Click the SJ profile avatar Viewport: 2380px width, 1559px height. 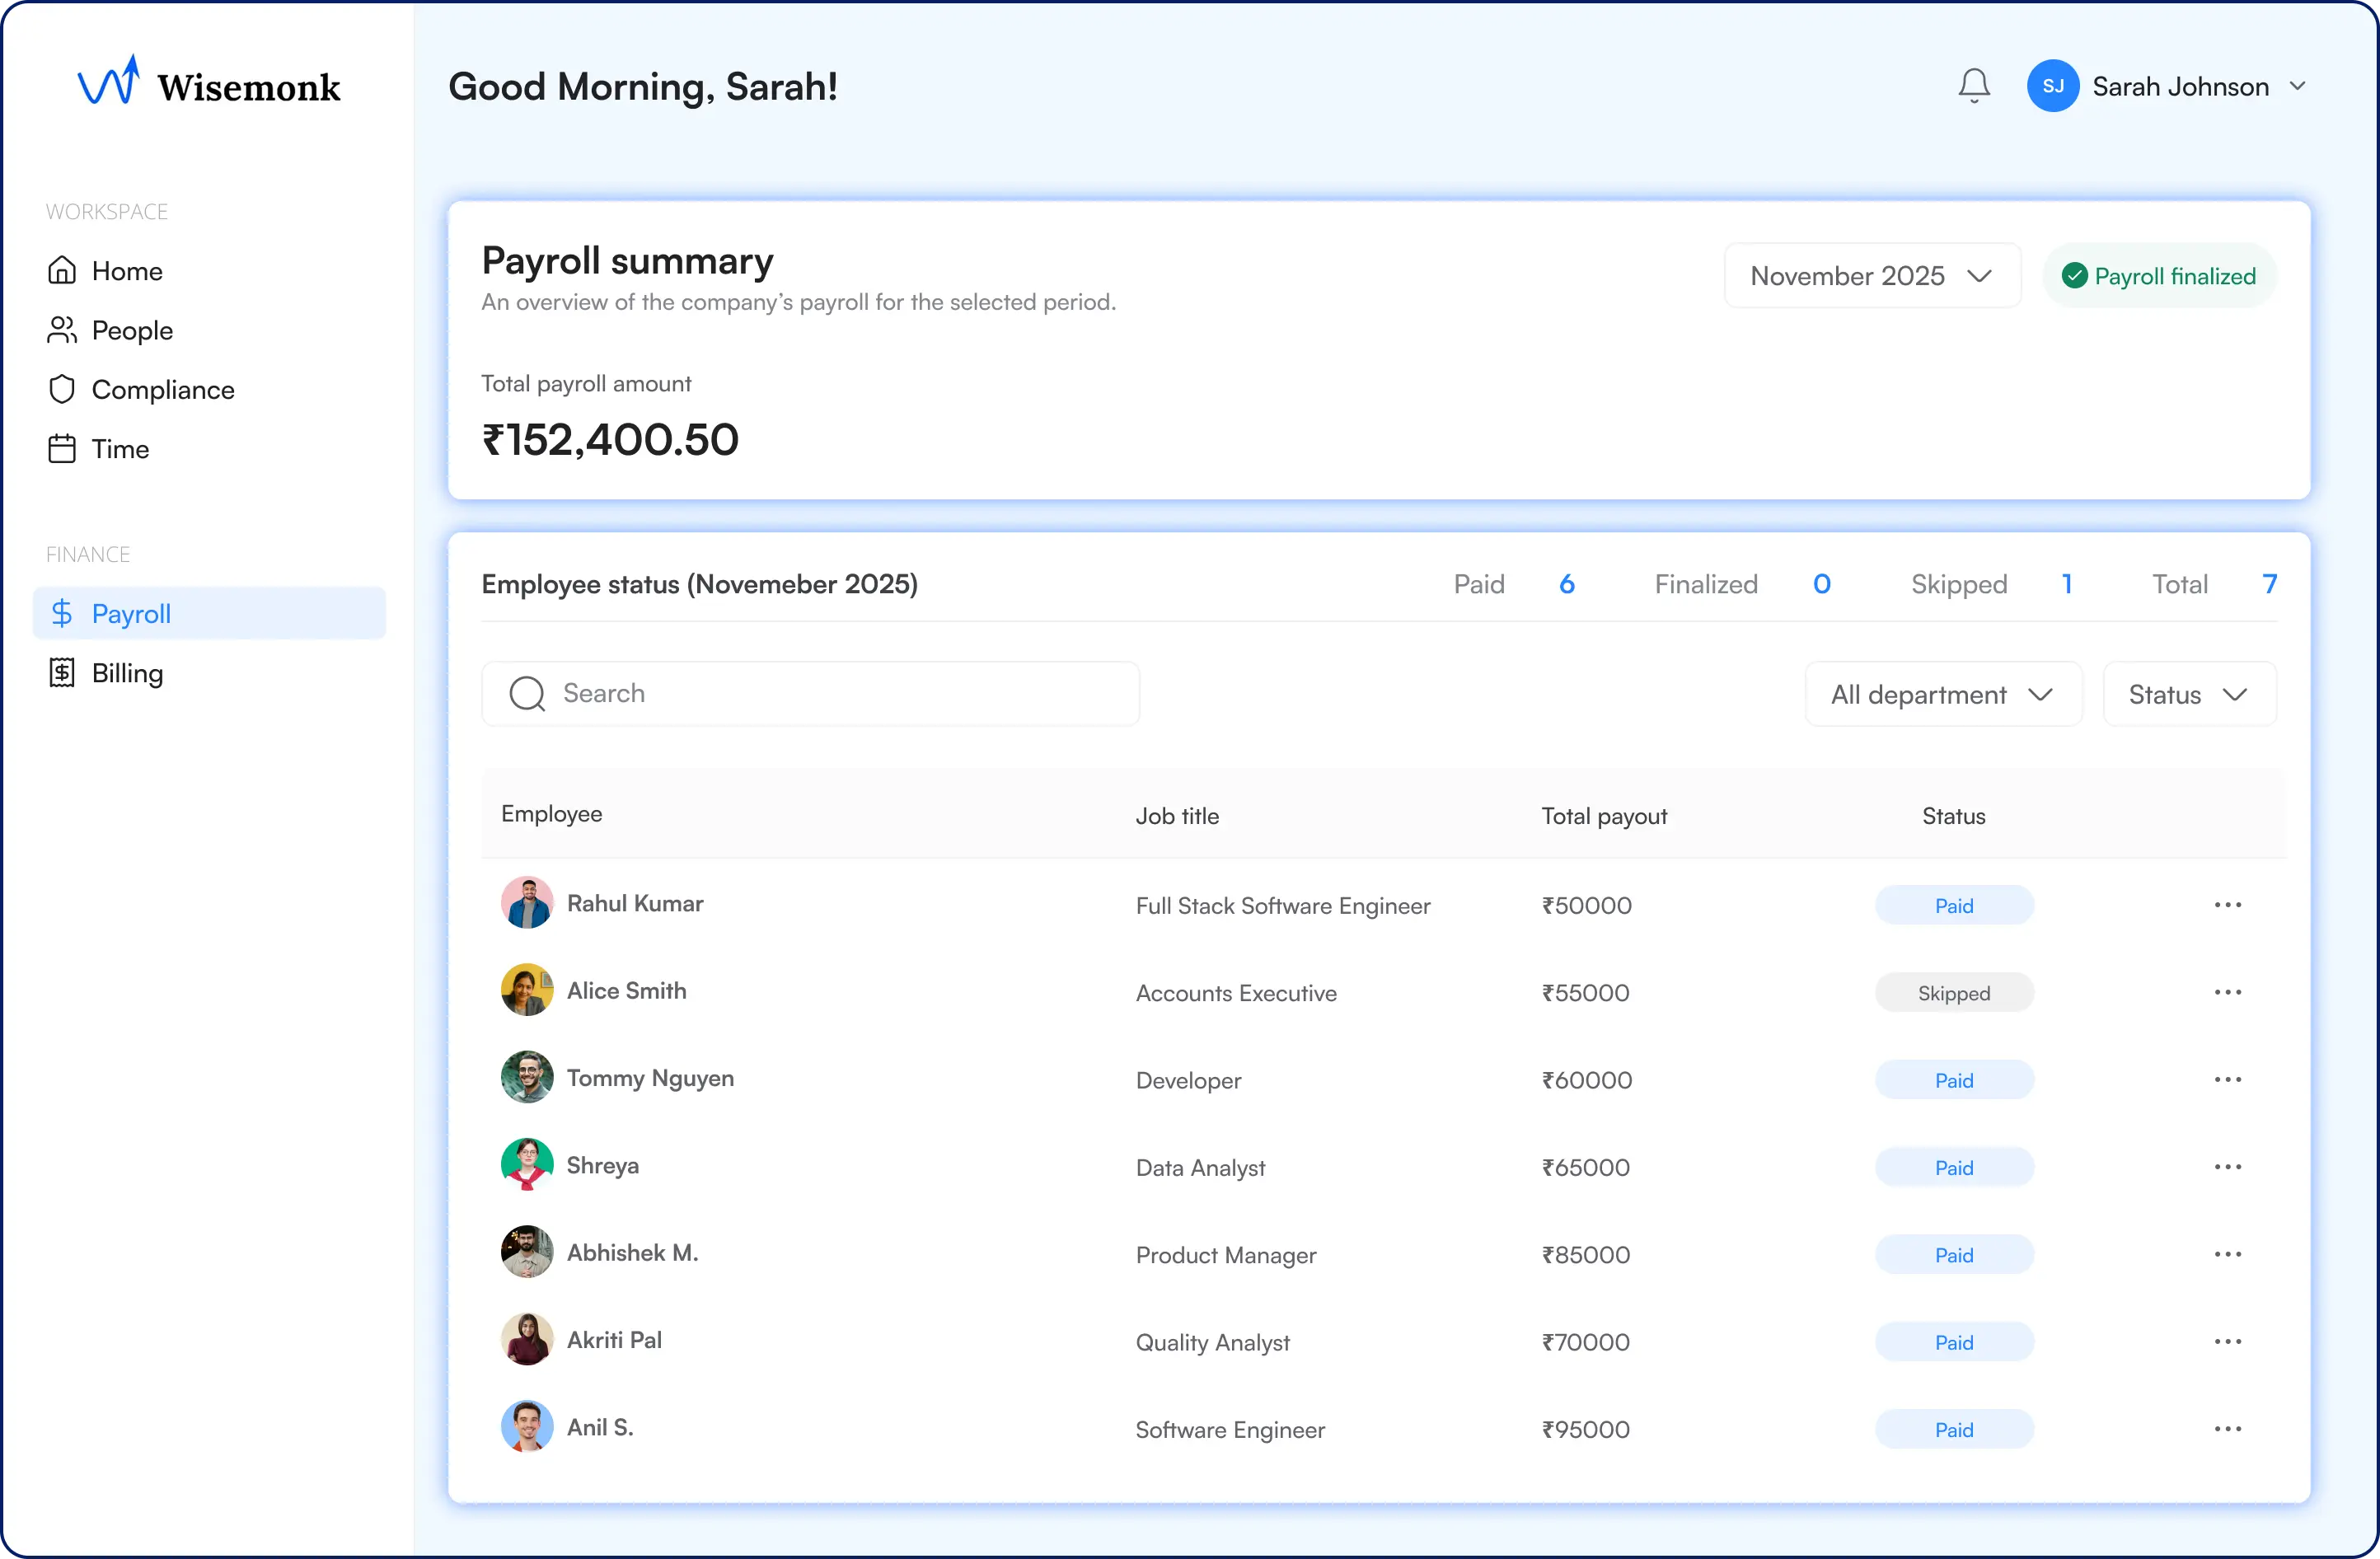2052,86
